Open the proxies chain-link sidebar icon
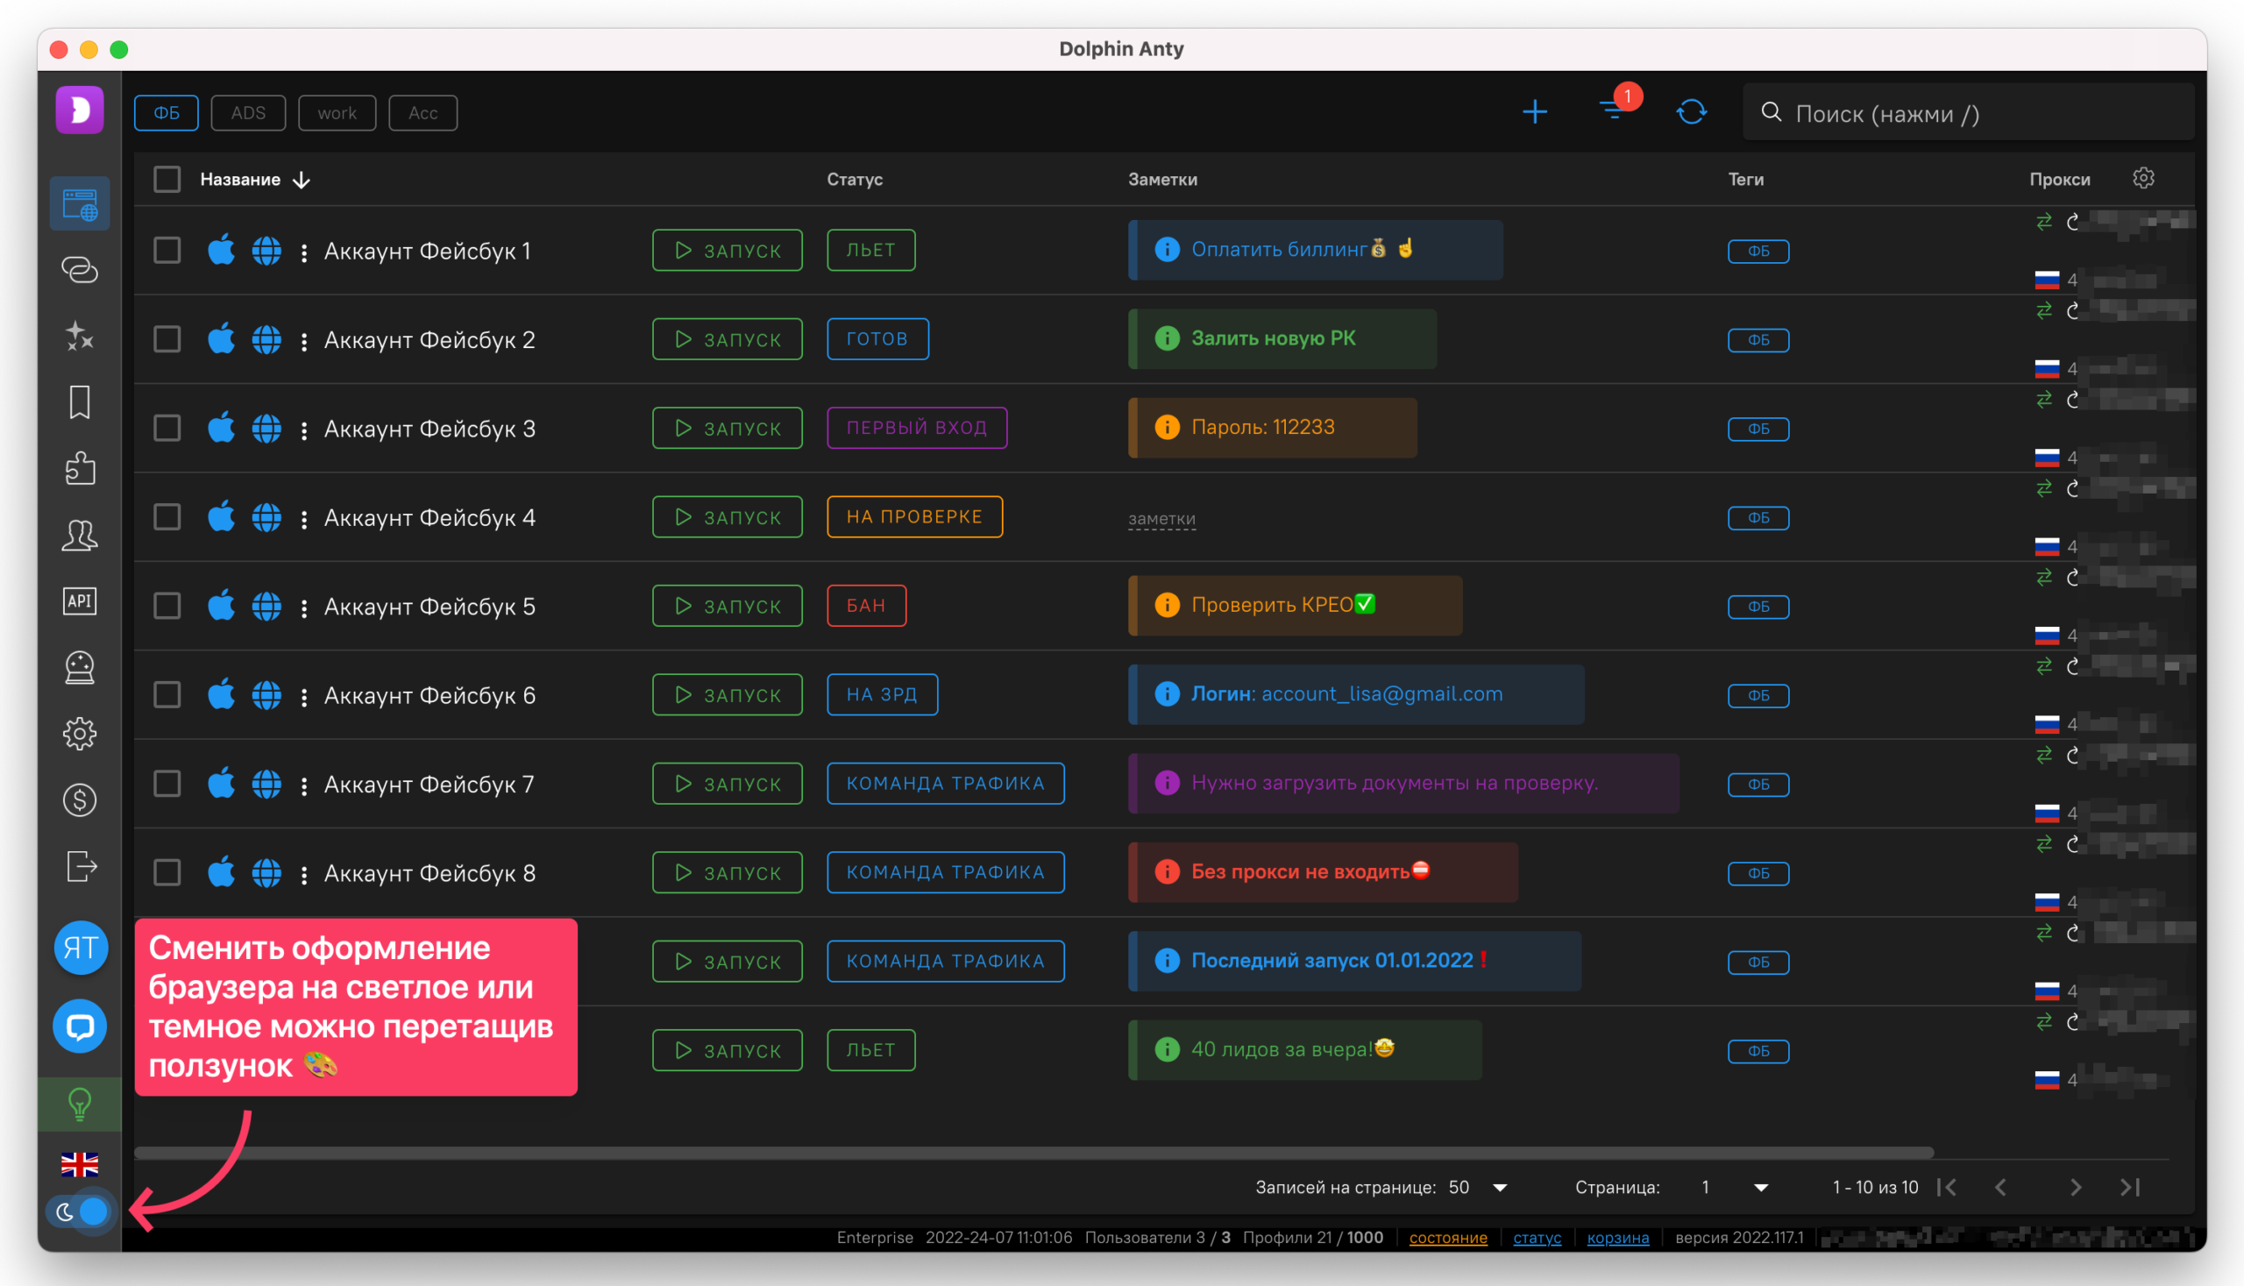 [x=80, y=269]
